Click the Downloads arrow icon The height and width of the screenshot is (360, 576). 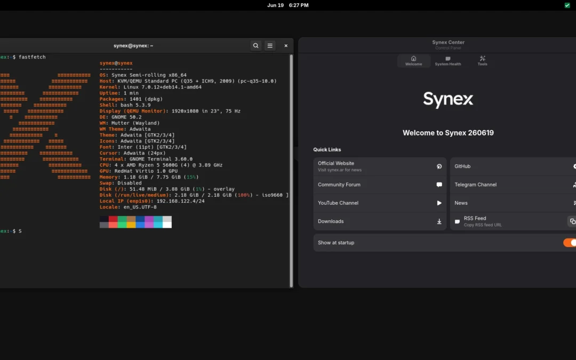coord(439,221)
